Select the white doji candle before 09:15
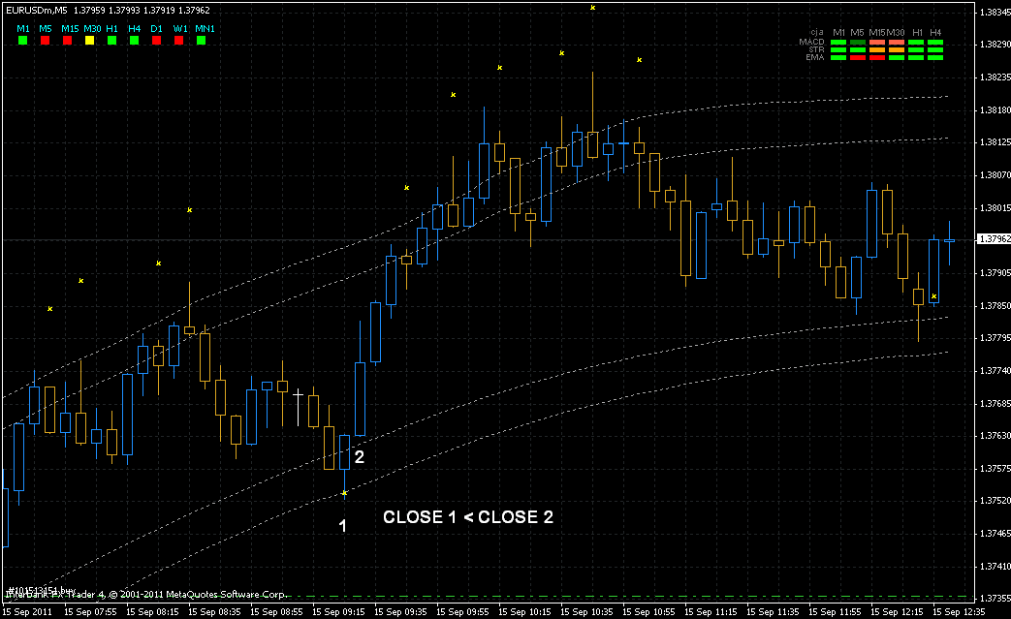Viewport: 1011px width, 619px height. pos(298,407)
